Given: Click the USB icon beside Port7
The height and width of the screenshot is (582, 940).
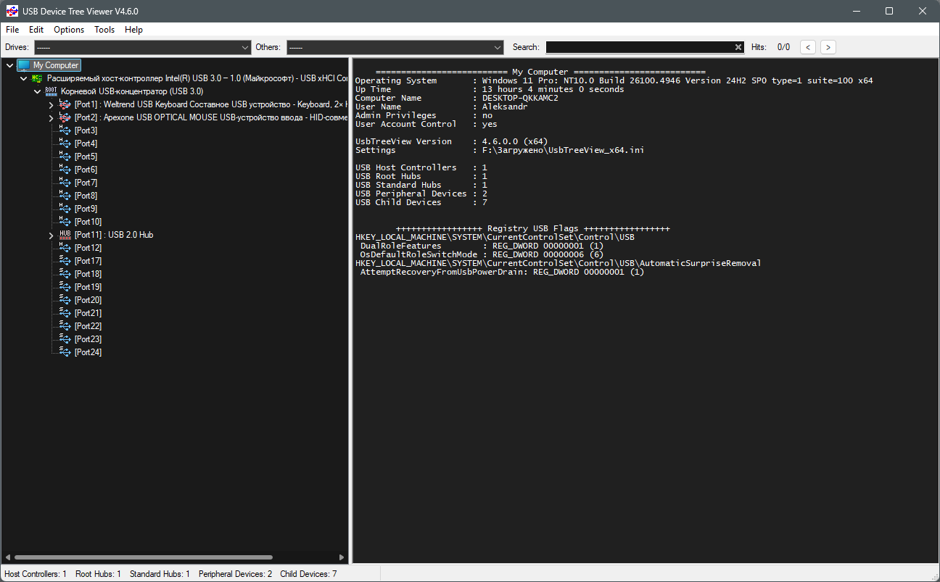Looking at the screenshot, I should [65, 183].
